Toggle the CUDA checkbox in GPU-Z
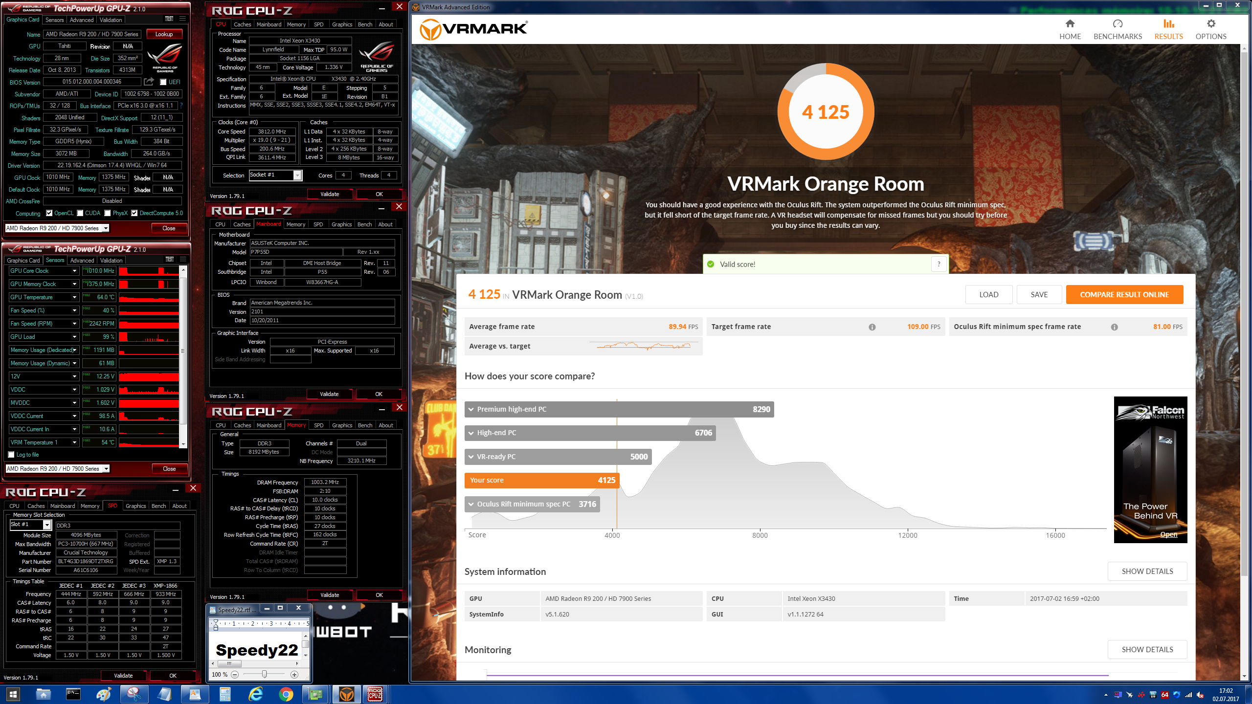The image size is (1252, 704). (x=80, y=213)
